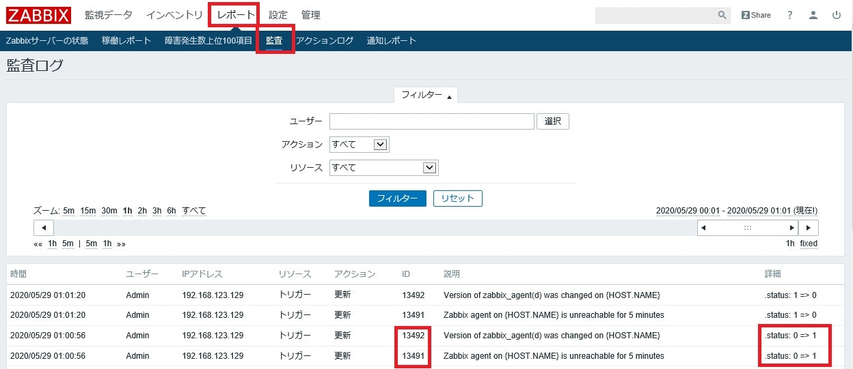Set zoom to 3h
This screenshot has width=853, height=369.
pos(157,211)
